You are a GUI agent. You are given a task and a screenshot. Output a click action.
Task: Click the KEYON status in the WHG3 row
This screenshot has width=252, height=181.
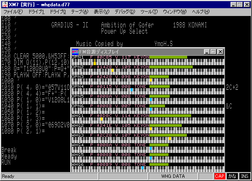click(x=142, y=135)
